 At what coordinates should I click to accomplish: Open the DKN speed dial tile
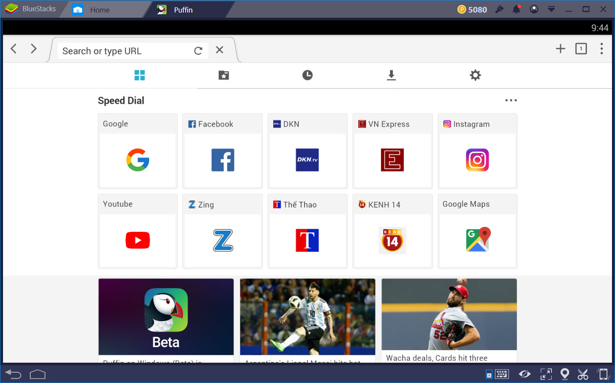307,151
